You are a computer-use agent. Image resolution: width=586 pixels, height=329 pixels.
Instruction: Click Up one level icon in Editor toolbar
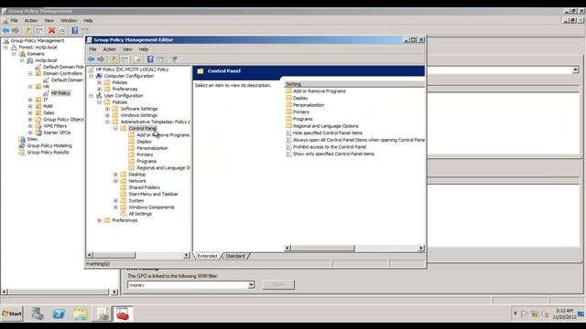[x=114, y=59]
